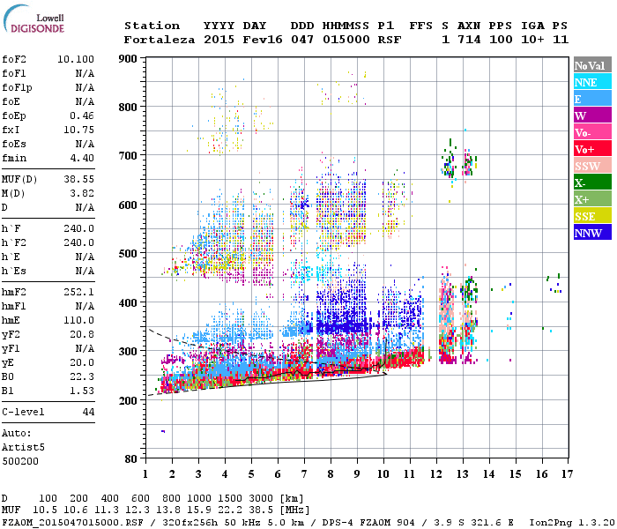Click the yE value 20.0
Screen dimensions: 617x529
[82, 363]
